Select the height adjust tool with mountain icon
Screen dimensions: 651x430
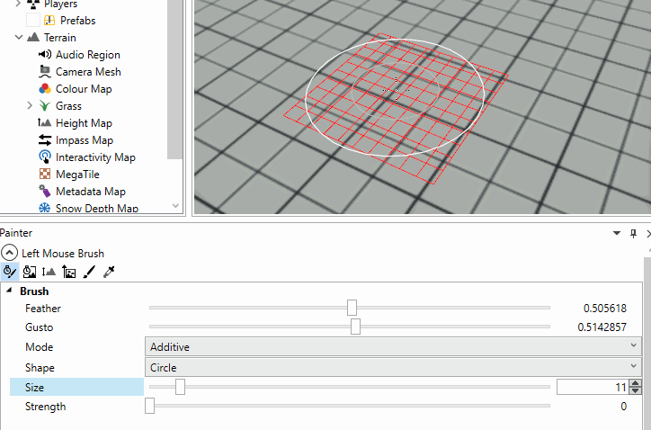pos(49,272)
